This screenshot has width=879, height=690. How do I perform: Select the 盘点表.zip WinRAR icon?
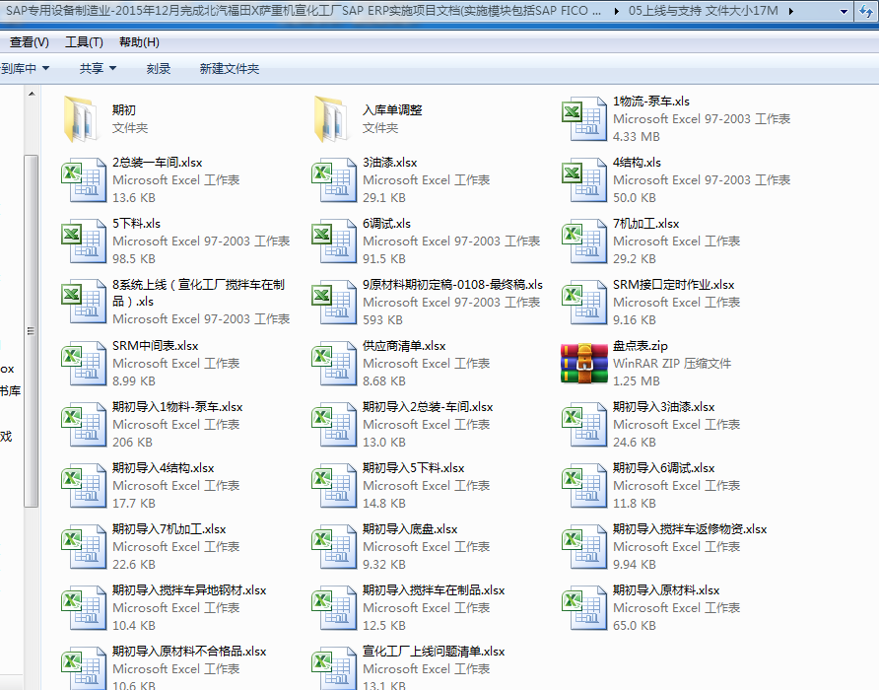click(584, 364)
